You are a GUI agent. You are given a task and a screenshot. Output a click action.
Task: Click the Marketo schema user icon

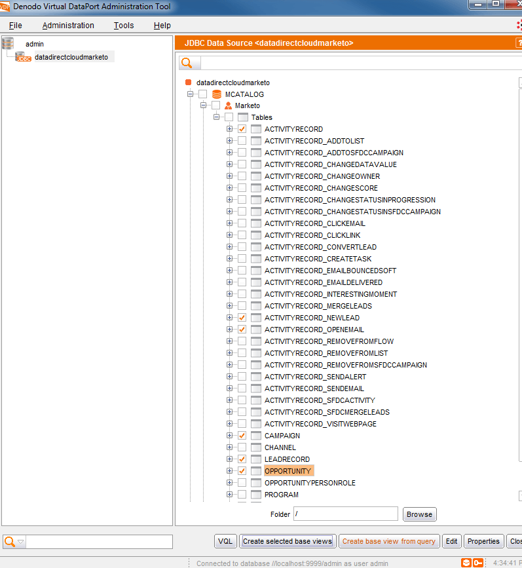(229, 106)
